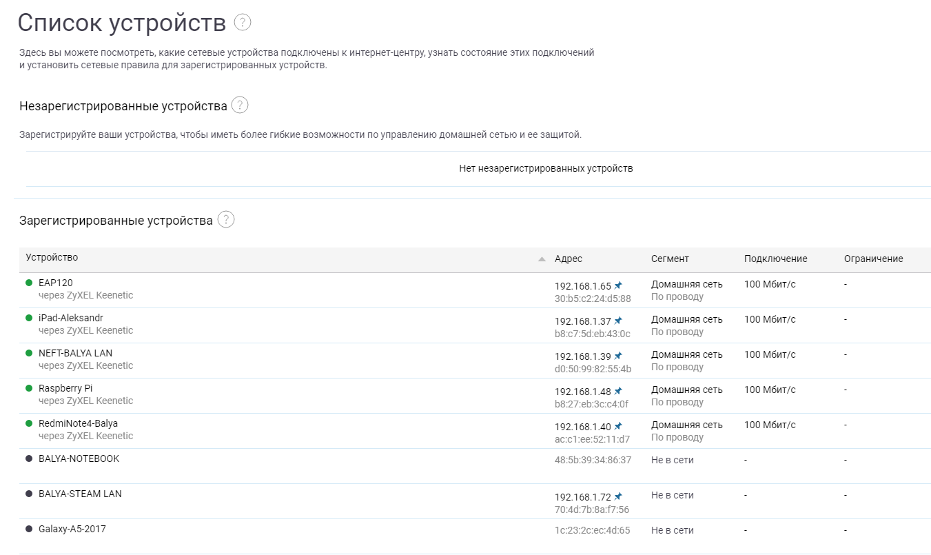Open the EAP120 device entry
Screen dimensions: 931x555
click(56, 283)
